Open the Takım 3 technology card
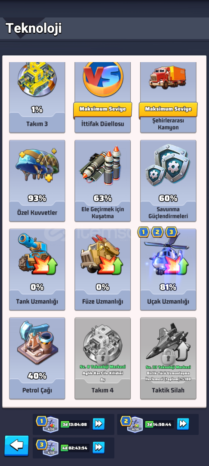 (37, 97)
